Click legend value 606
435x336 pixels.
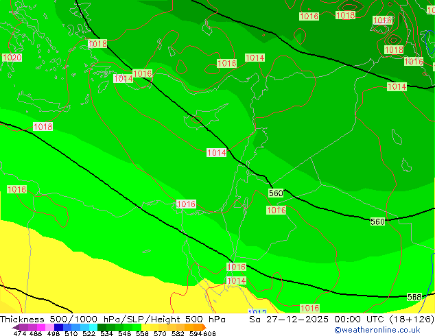click(209, 333)
